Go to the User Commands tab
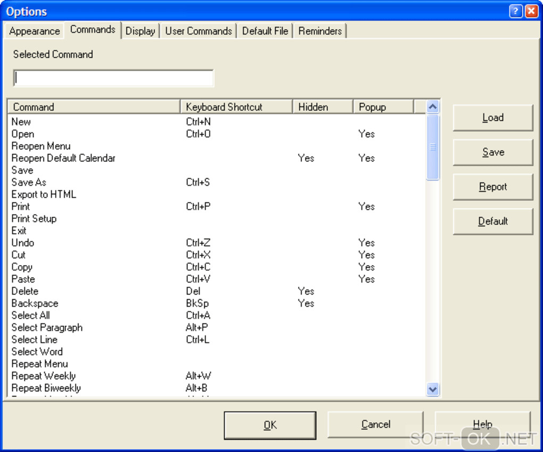Image resolution: width=543 pixels, height=452 pixels. pos(199,31)
